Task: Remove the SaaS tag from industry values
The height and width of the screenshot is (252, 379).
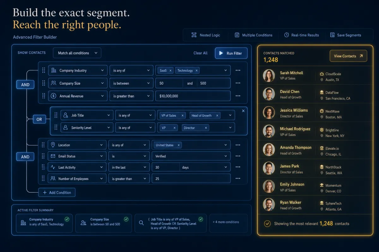Action: 171,71
